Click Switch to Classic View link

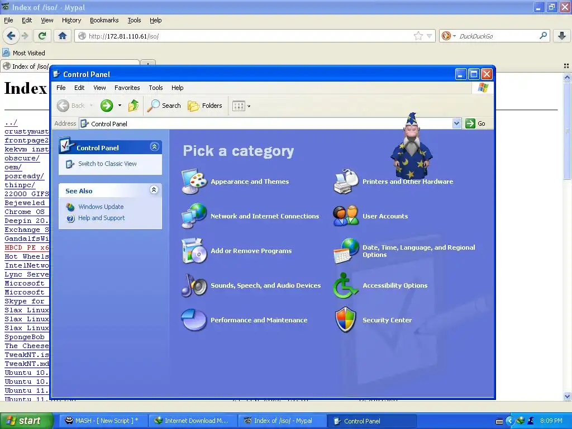click(x=107, y=164)
